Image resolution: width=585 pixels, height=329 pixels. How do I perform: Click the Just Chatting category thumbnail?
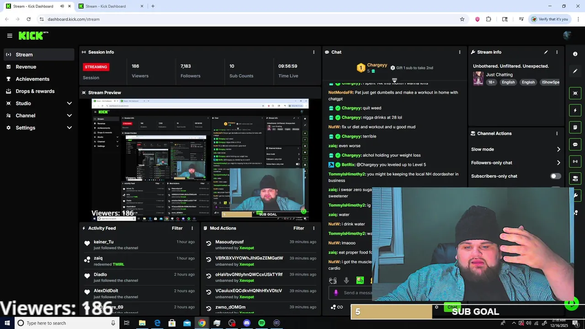coord(478,78)
